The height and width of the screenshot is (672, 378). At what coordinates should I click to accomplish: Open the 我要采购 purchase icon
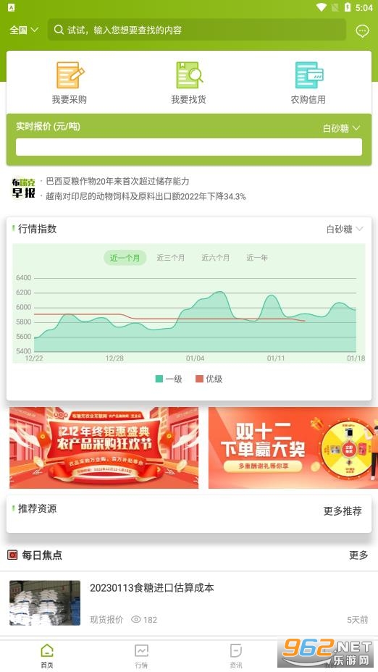point(70,75)
